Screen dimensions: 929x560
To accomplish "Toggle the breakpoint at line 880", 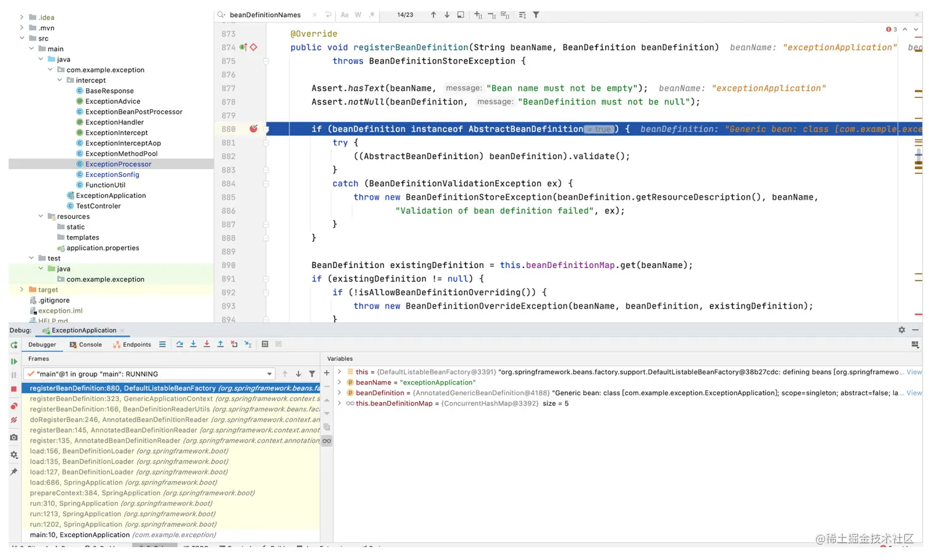I will pyautogui.click(x=253, y=128).
